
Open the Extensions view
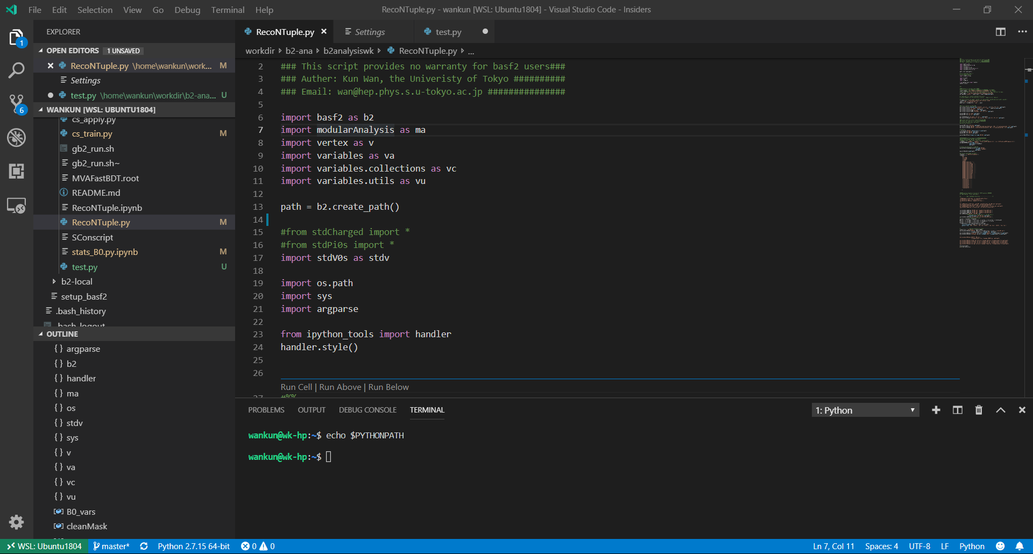pos(17,171)
